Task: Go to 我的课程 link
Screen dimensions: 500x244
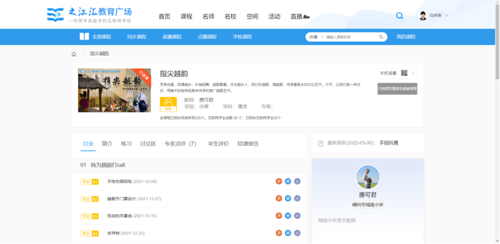Action: 406,37
